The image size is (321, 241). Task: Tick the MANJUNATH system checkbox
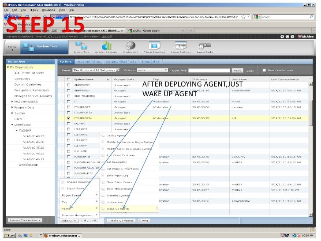pos(69,157)
